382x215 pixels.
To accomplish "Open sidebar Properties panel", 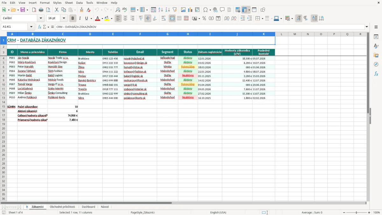I will pos(376,37).
